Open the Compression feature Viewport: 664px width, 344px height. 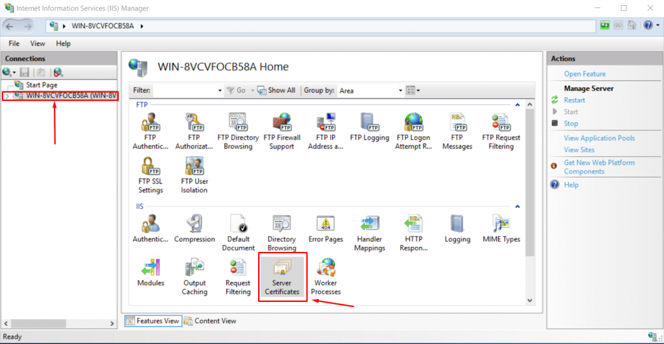pyautogui.click(x=195, y=229)
